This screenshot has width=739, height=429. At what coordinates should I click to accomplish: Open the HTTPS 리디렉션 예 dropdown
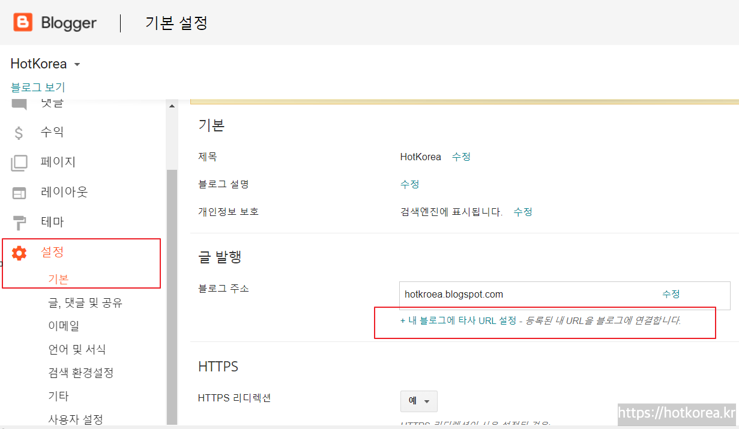coord(418,401)
